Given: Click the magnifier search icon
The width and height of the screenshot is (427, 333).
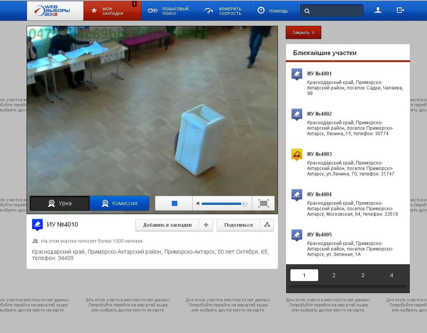Looking at the screenshot, I should click(x=307, y=11).
